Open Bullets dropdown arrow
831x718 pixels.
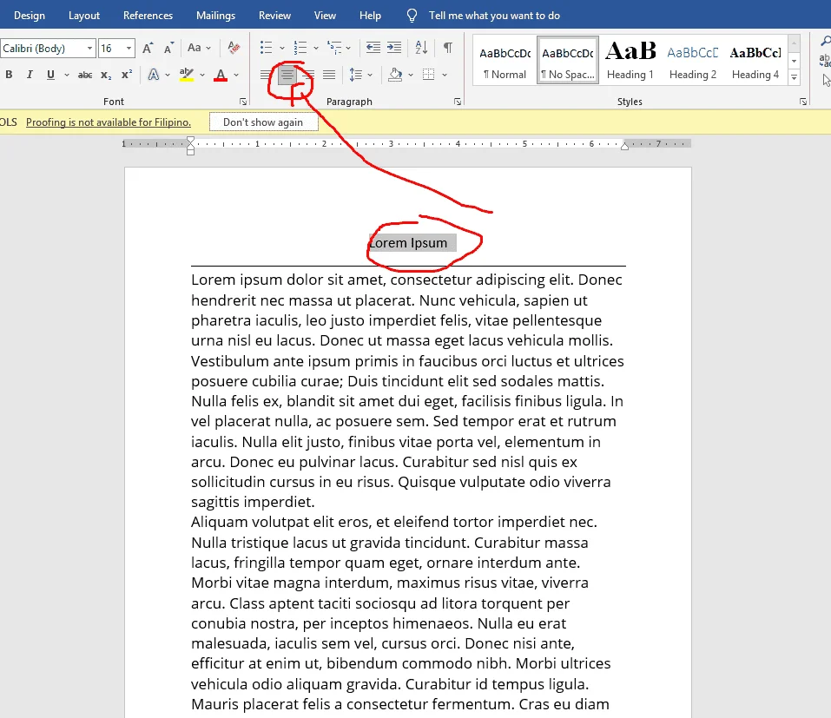coord(282,48)
